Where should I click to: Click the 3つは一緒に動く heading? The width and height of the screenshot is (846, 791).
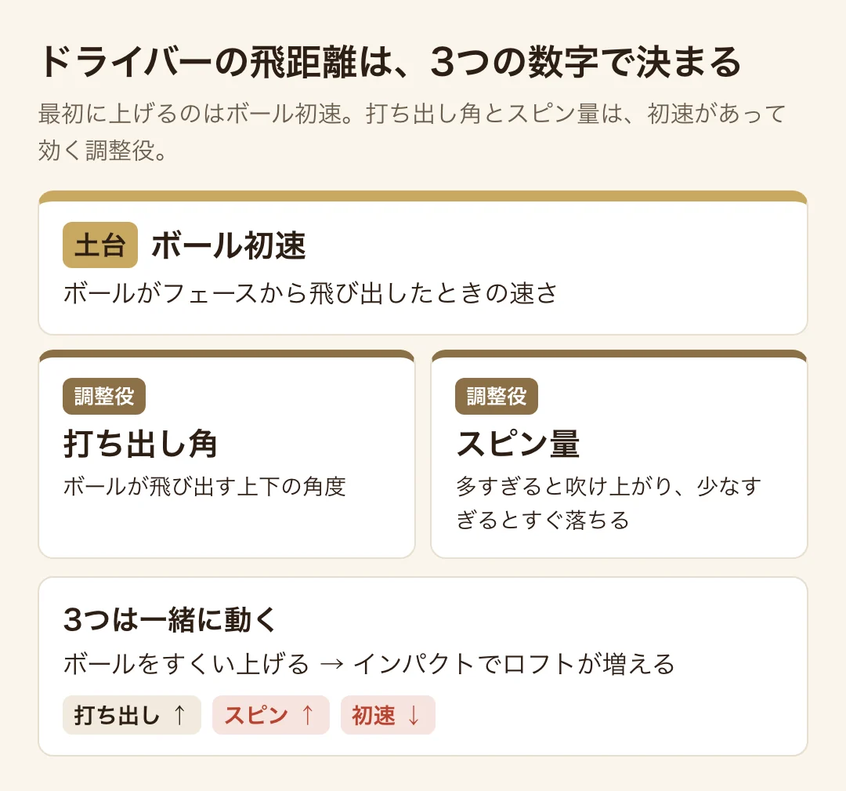170,619
